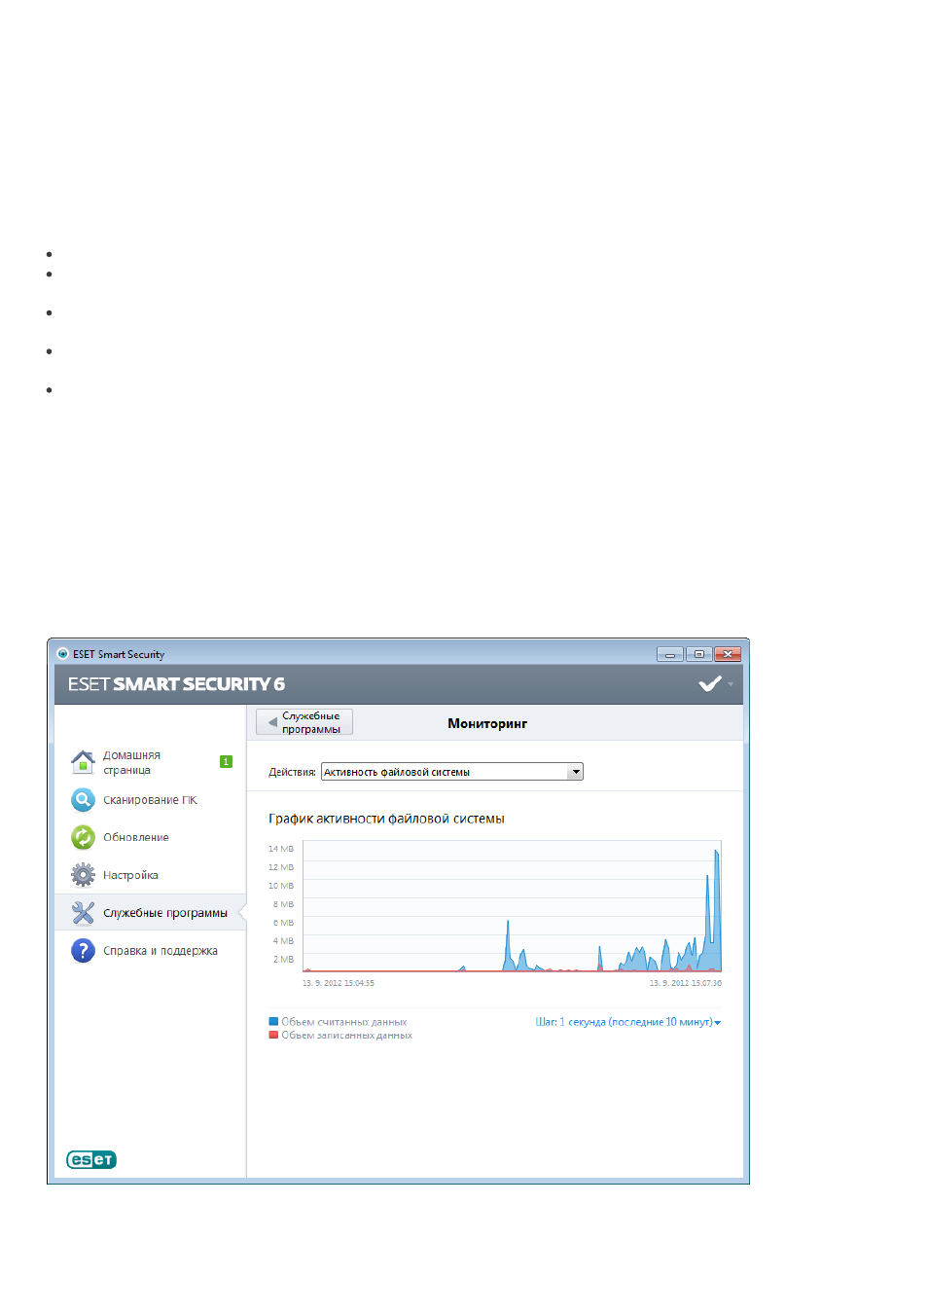
Task: Click the file system activity graph
Action: 512,906
